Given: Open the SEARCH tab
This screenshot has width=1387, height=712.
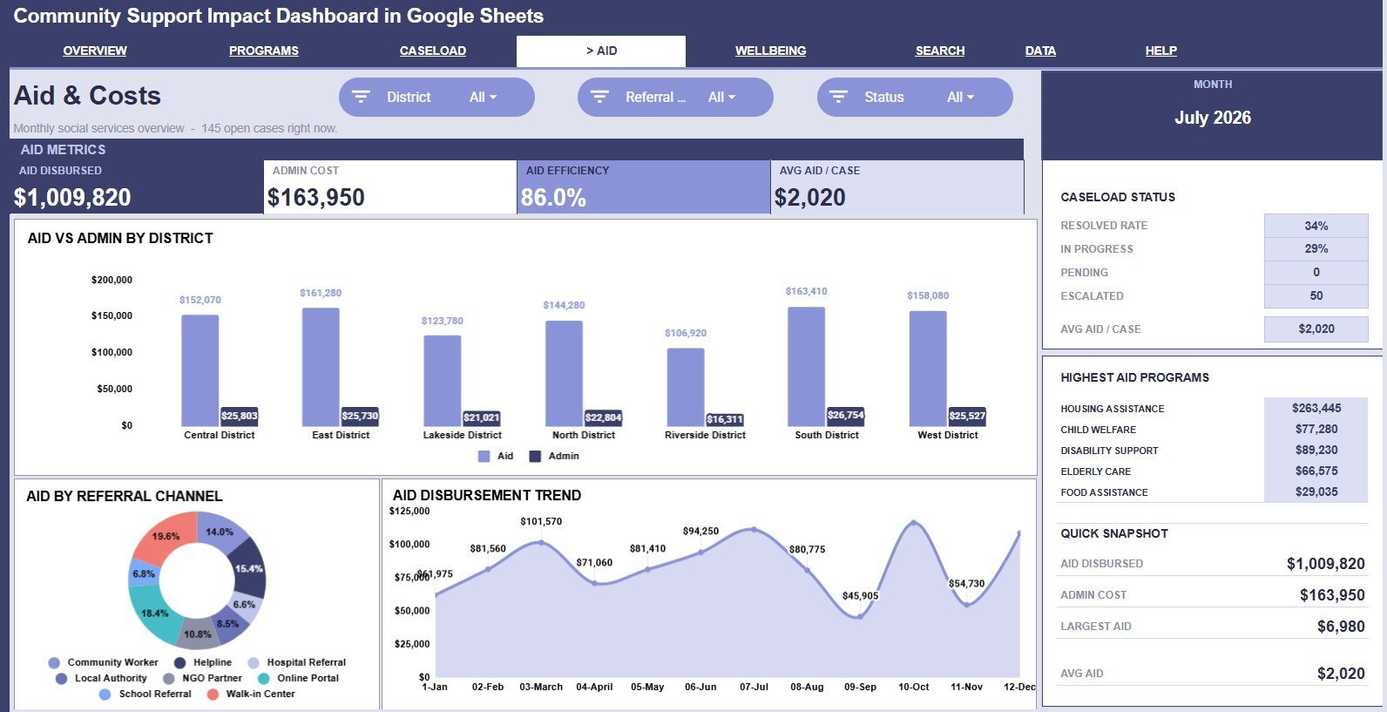Looking at the screenshot, I should click(x=940, y=51).
